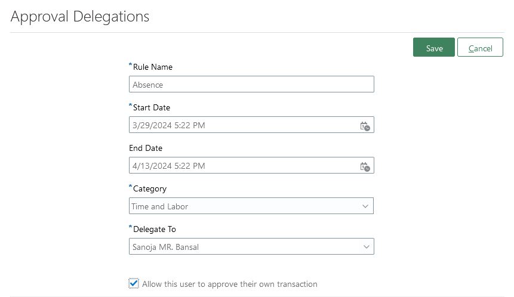Expand the Category dropdown chevron arrow

pyautogui.click(x=365, y=206)
